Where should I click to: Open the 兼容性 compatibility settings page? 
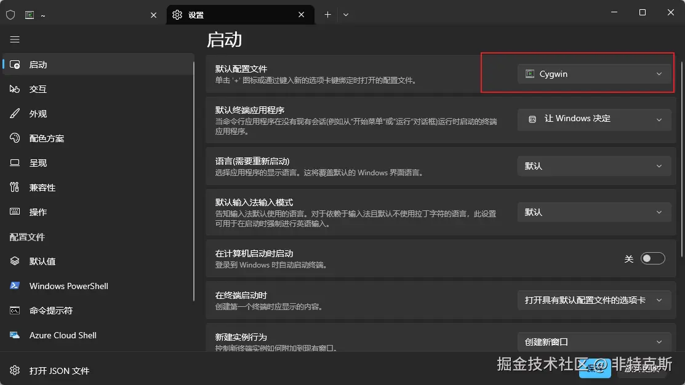[x=98, y=188]
